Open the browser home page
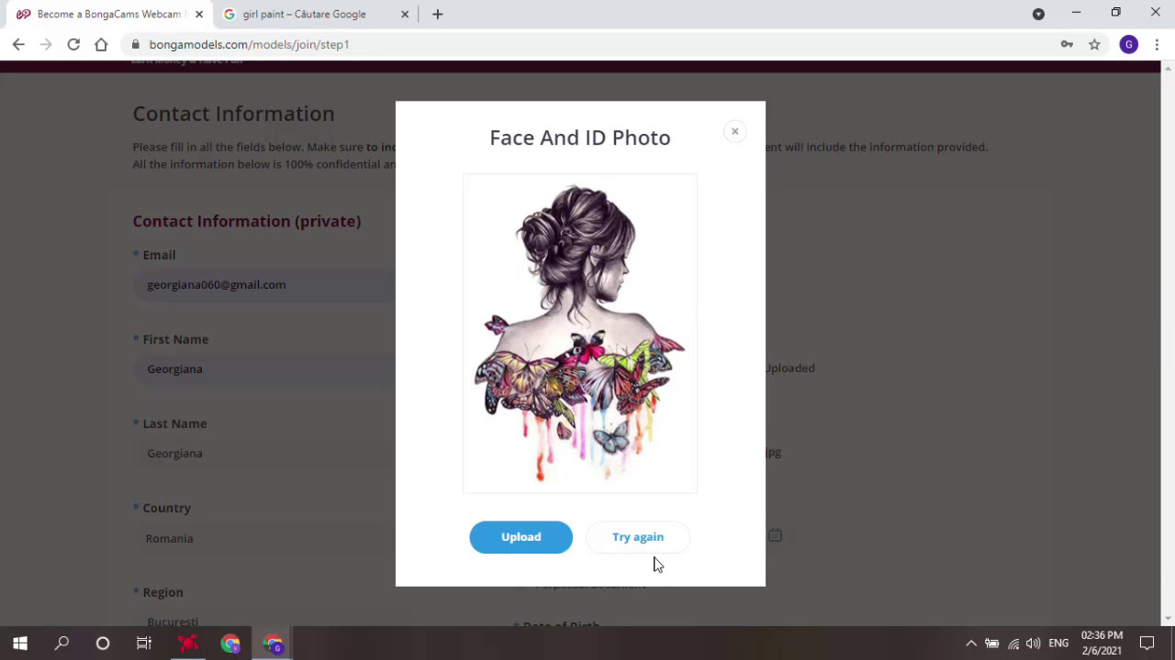This screenshot has width=1175, height=660. 101,44
